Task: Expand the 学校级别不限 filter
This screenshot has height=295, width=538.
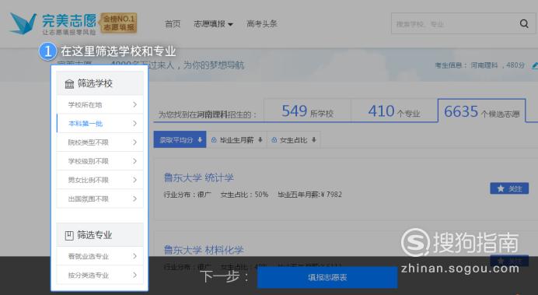Action: (100, 161)
